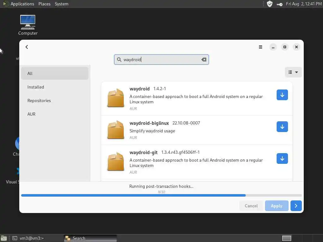This screenshot has width=323, height=242.
Task: Click the back arrow in the header
Action: pos(27,47)
